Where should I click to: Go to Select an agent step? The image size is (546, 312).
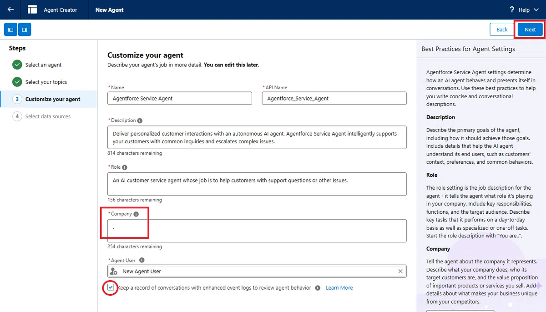click(x=43, y=65)
